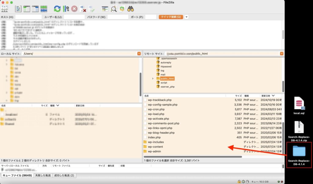This screenshot has width=313, height=184.
Task: Toggle the transfer queue display
Action: click(x=44, y=9)
